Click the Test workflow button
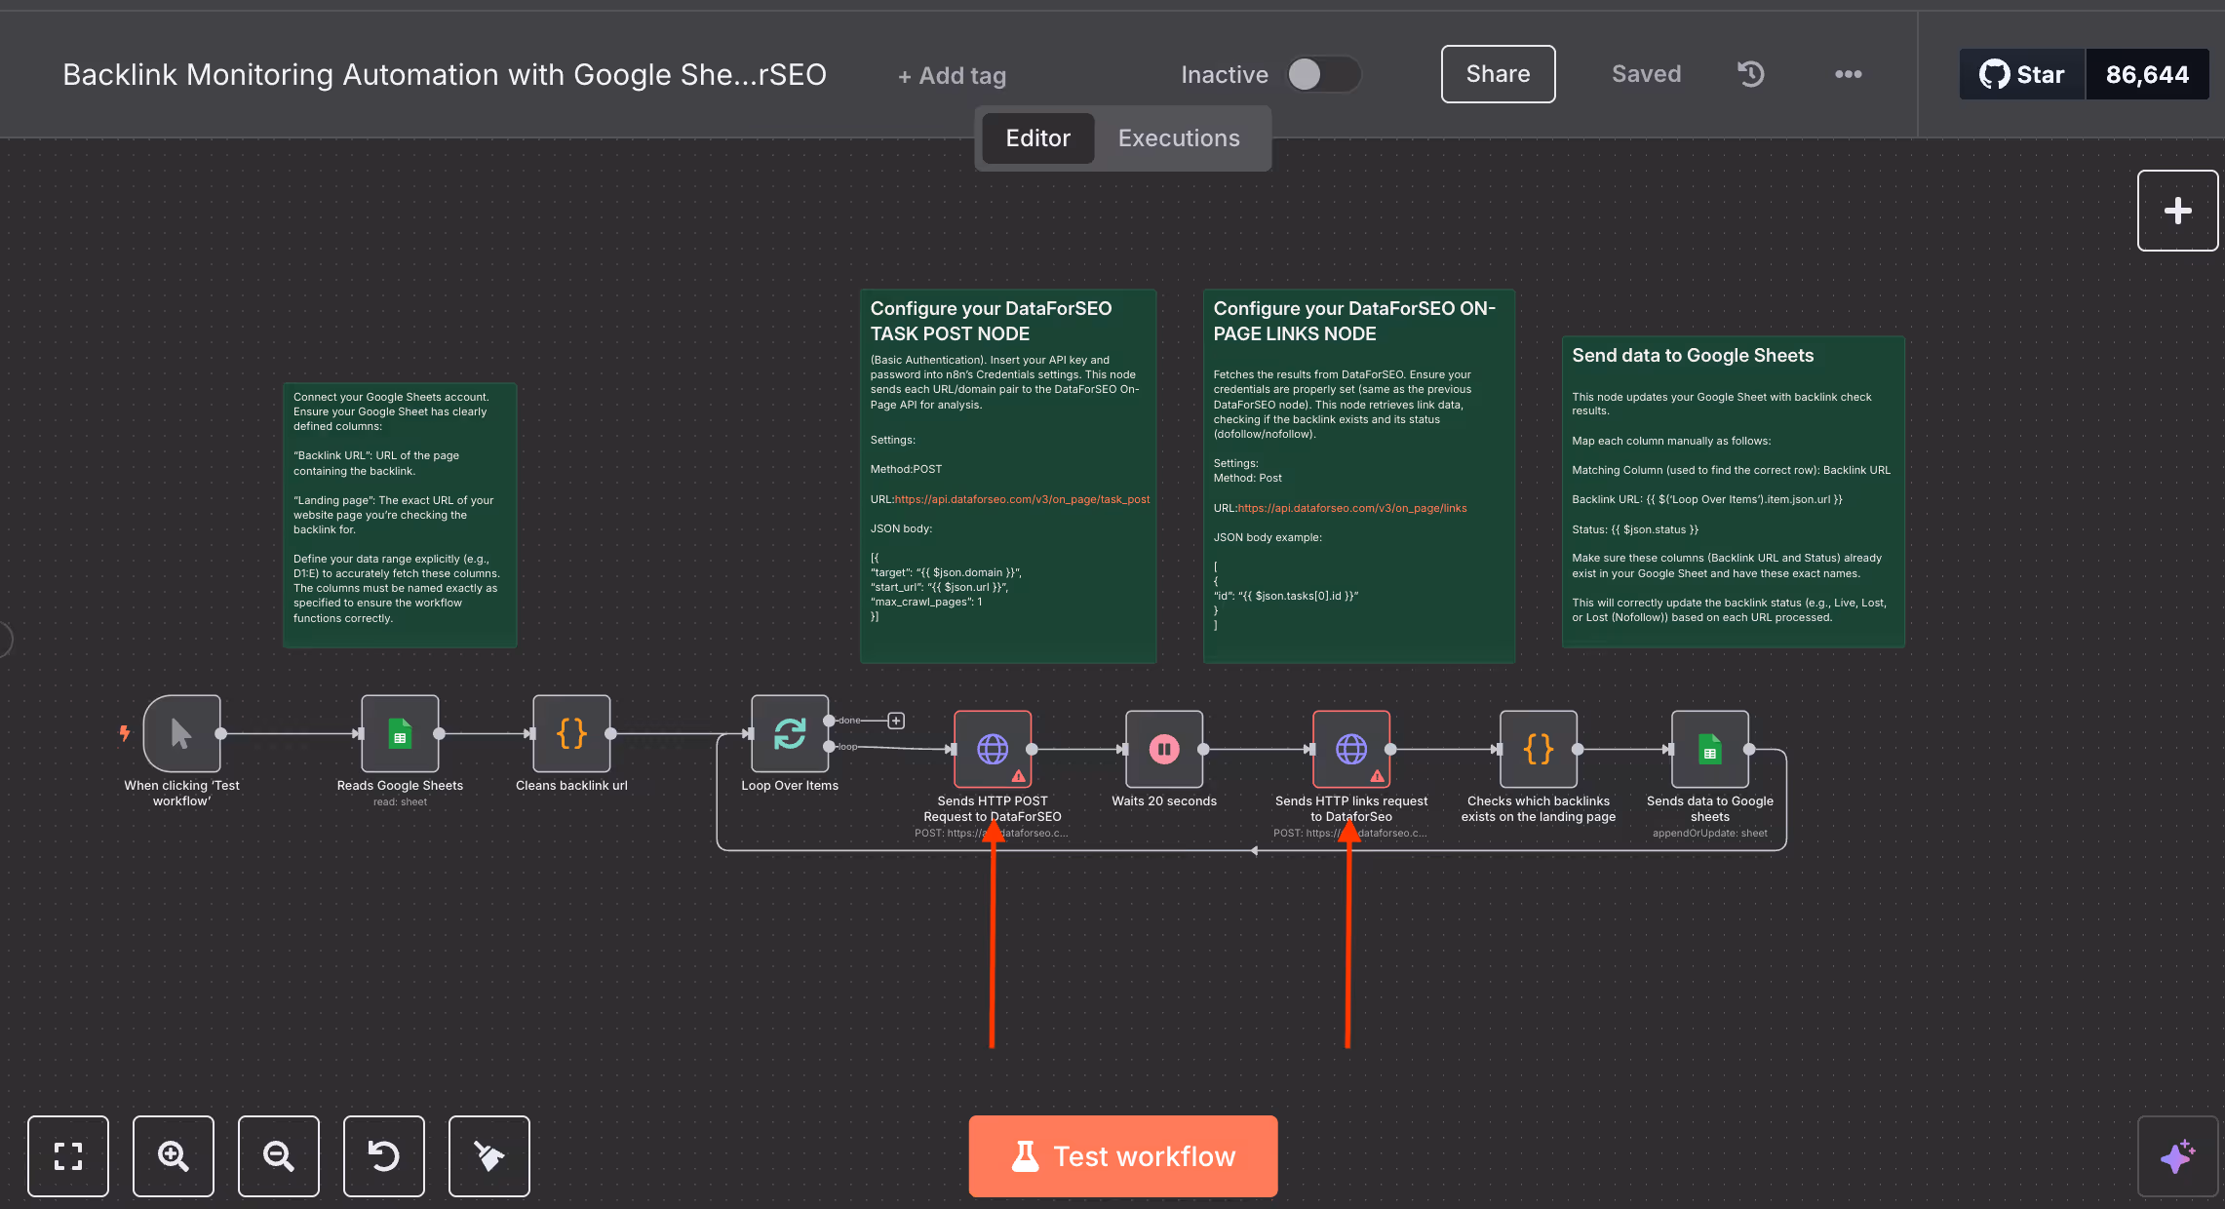 [1123, 1156]
